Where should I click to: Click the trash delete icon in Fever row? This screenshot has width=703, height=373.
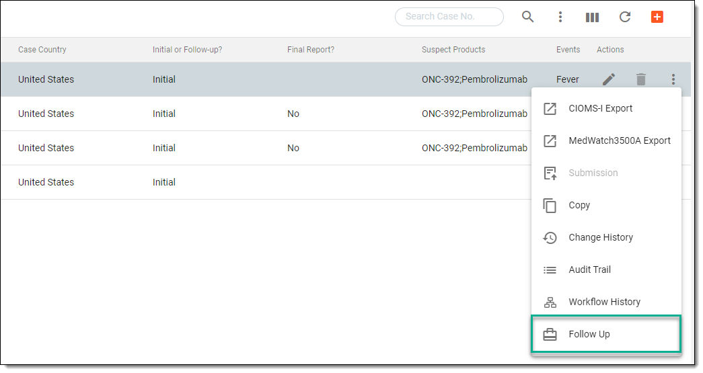pos(641,79)
